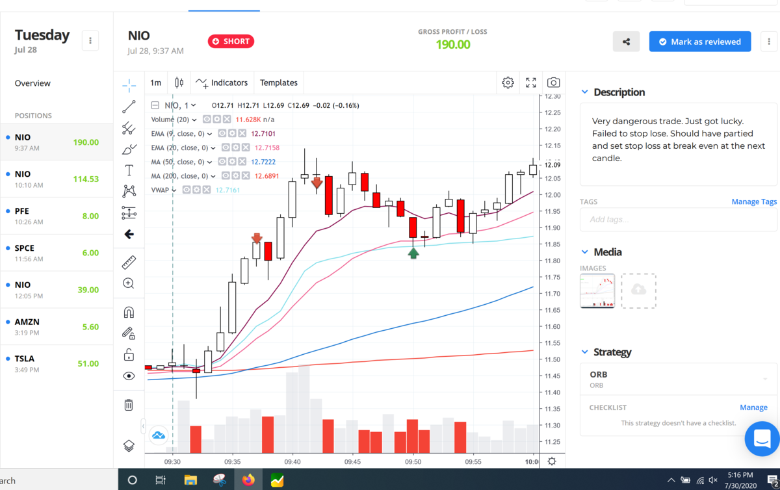780x490 pixels.
Task: Remove all drawings with trash icon
Action: point(129,405)
